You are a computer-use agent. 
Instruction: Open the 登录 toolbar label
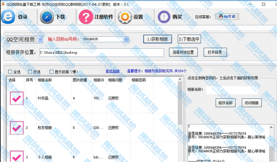pyautogui.click(x=23, y=17)
